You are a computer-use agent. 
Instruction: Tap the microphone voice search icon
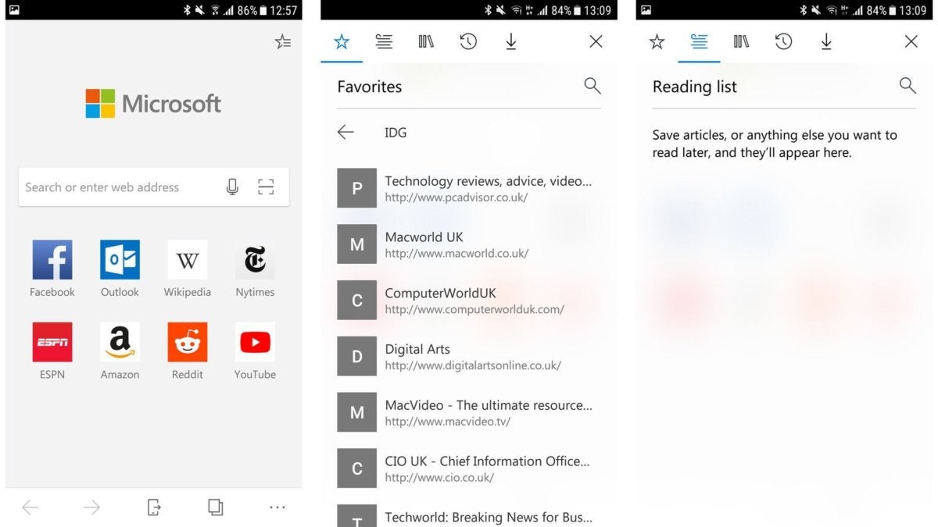point(232,187)
